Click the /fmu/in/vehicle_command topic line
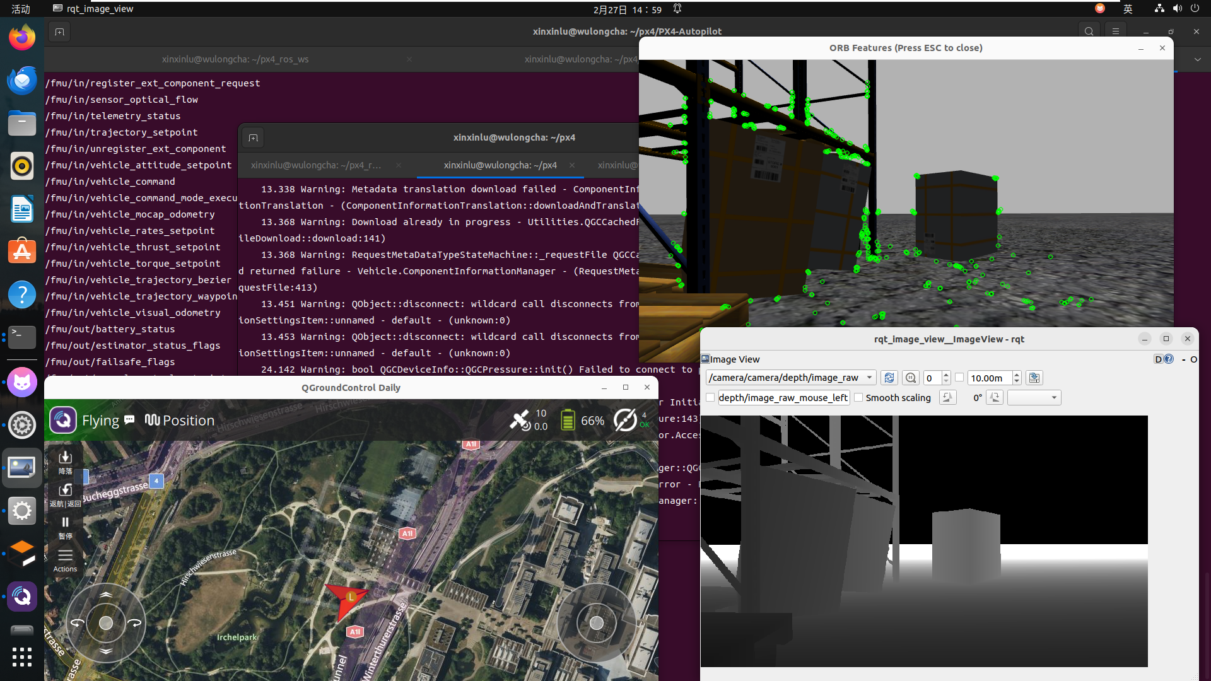The height and width of the screenshot is (681, 1211). click(110, 182)
